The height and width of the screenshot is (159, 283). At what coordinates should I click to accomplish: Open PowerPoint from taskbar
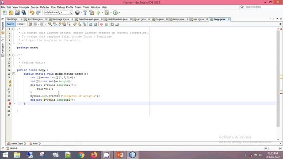pyautogui.click(x=120, y=155)
